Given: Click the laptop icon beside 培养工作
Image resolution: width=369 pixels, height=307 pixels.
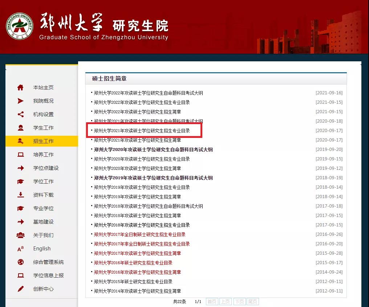Looking at the screenshot, I should (x=20, y=155).
